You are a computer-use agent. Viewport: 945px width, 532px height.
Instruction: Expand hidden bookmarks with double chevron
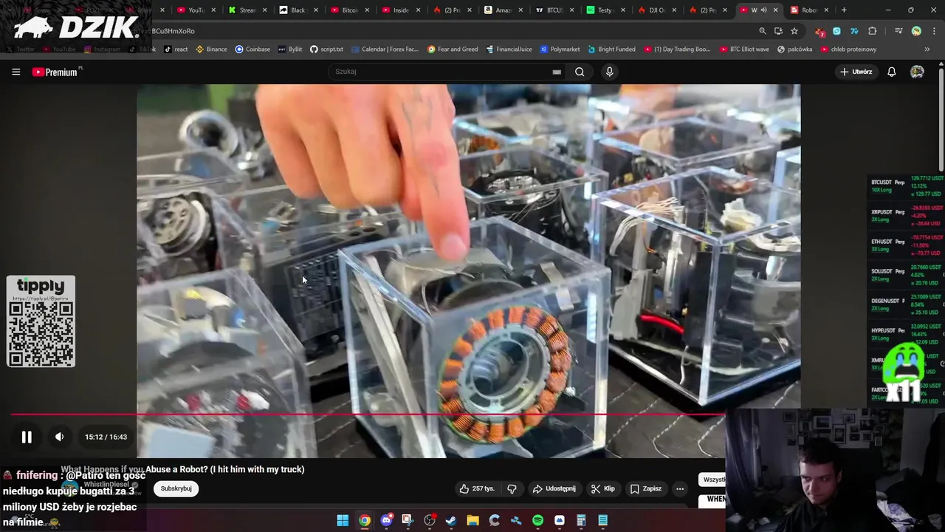point(927,50)
